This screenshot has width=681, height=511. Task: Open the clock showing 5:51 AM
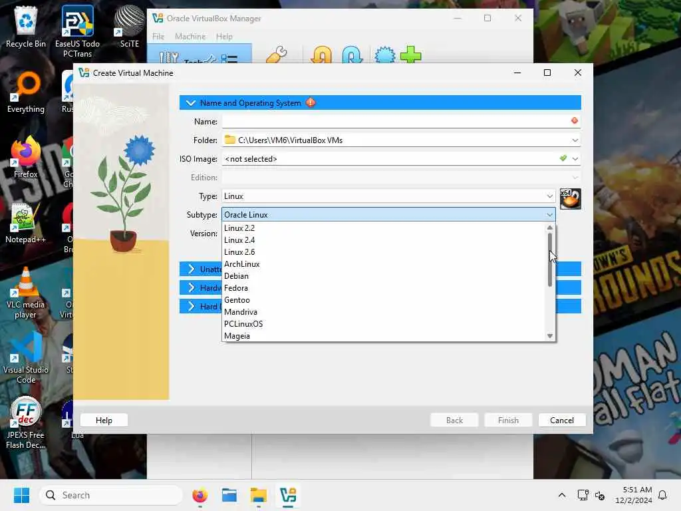633,495
